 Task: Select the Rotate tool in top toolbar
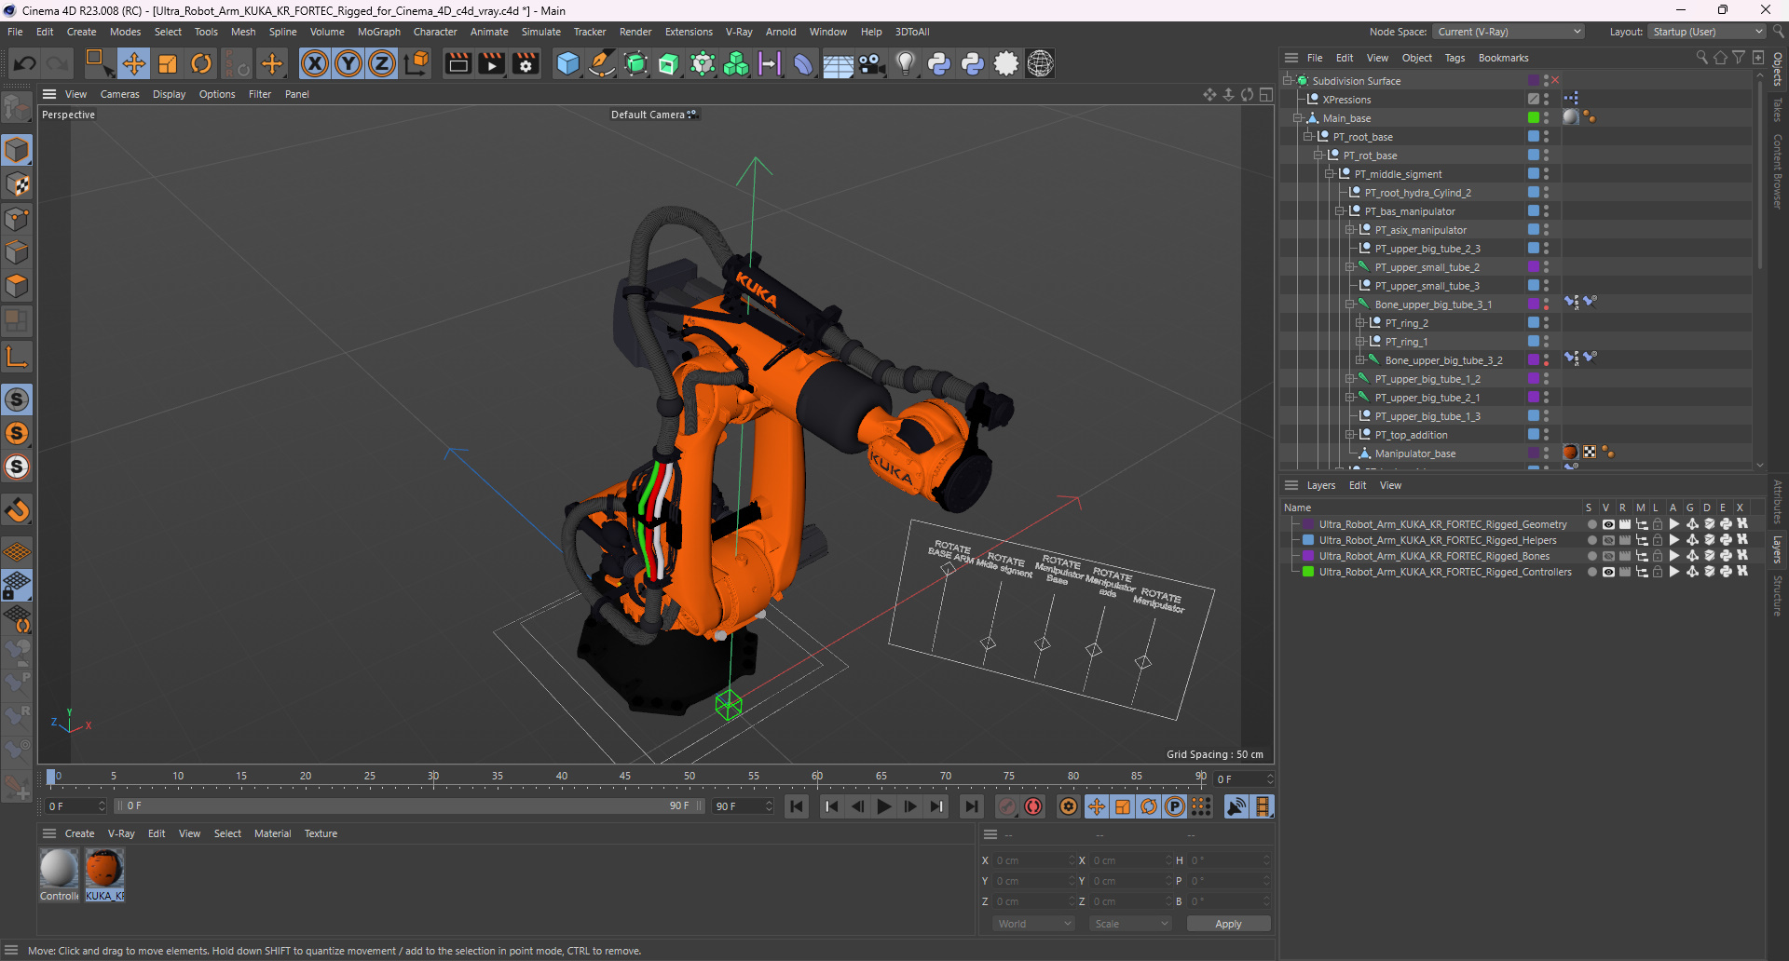pos(201,63)
